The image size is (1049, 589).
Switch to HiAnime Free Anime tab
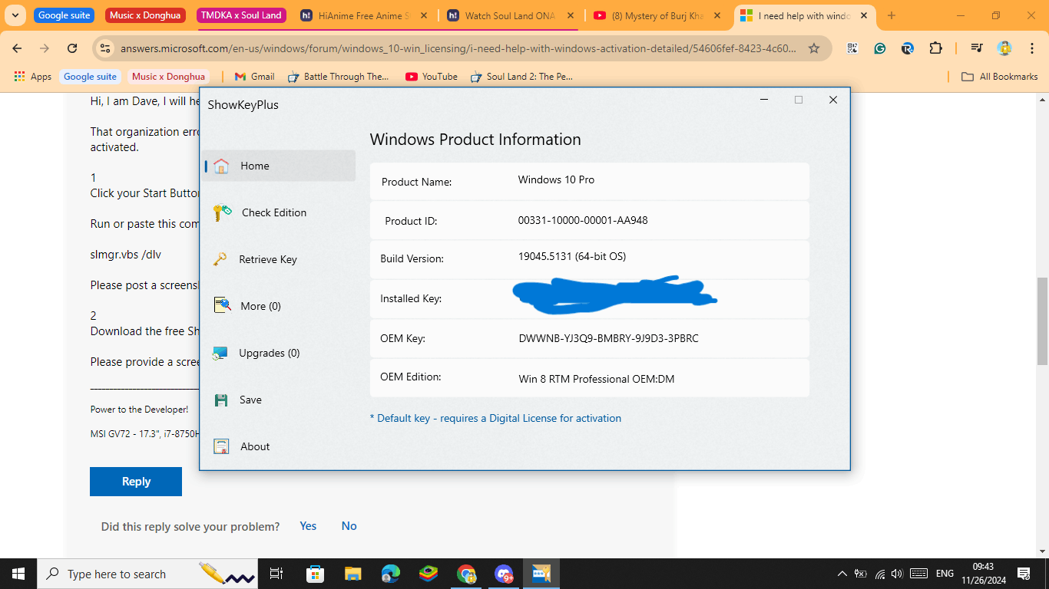pos(363,15)
